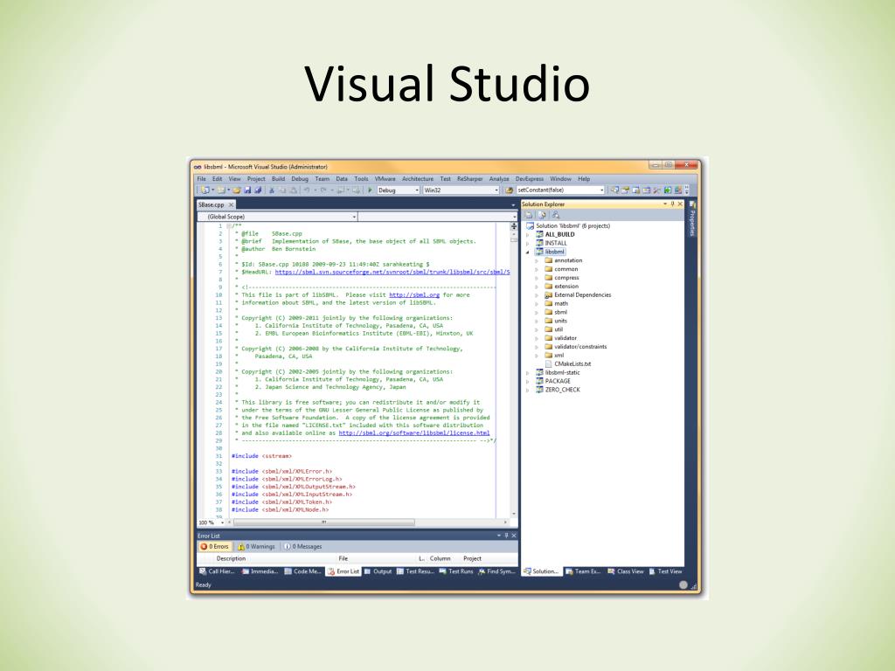
Task: Expand the annotation folder
Action: click(x=537, y=260)
